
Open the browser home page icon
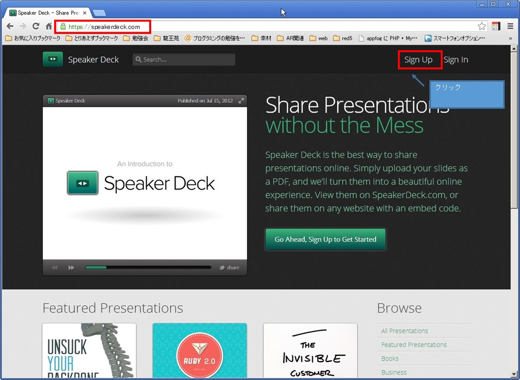click(x=49, y=26)
